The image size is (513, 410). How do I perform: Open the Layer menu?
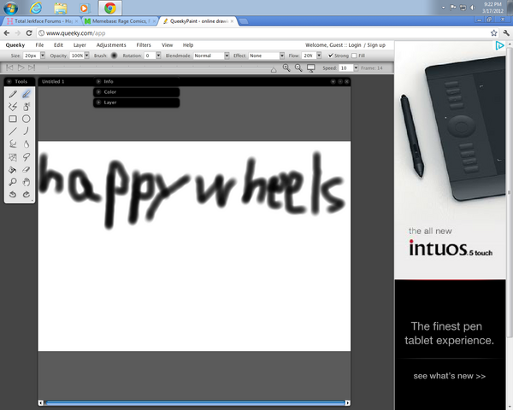[80, 45]
